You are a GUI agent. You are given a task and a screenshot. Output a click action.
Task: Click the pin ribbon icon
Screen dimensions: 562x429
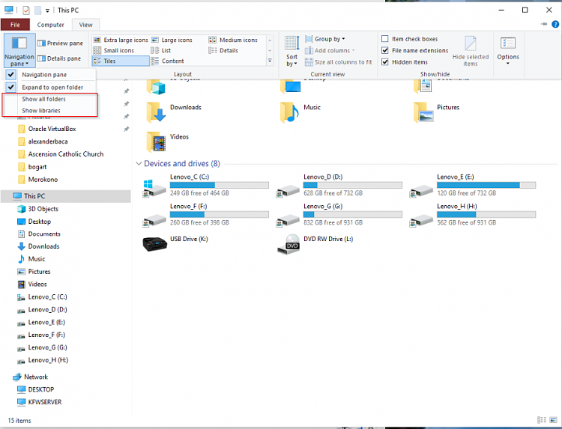tap(544, 24)
